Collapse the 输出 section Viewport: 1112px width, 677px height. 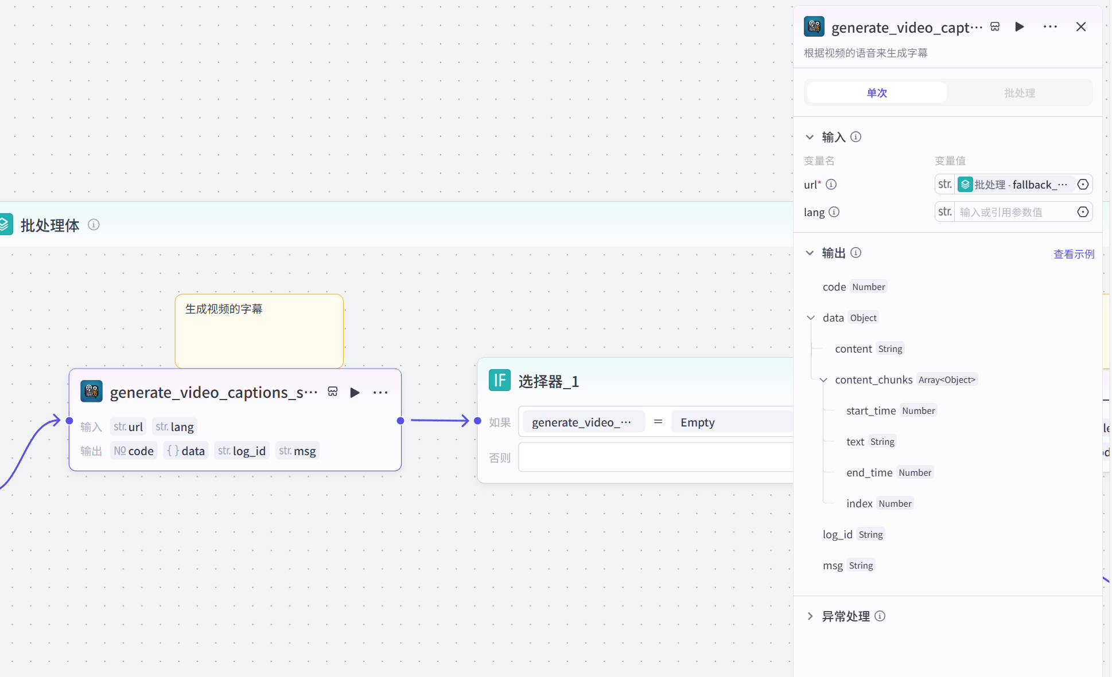coord(810,253)
